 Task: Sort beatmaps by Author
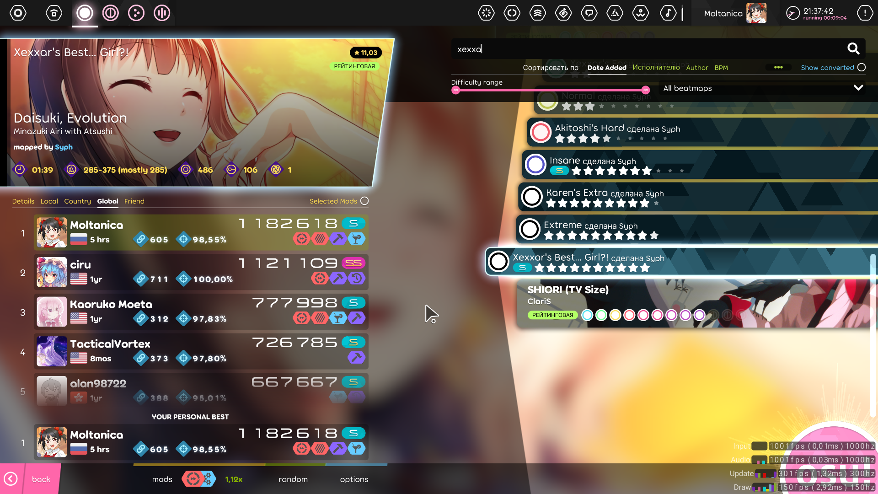coord(697,67)
